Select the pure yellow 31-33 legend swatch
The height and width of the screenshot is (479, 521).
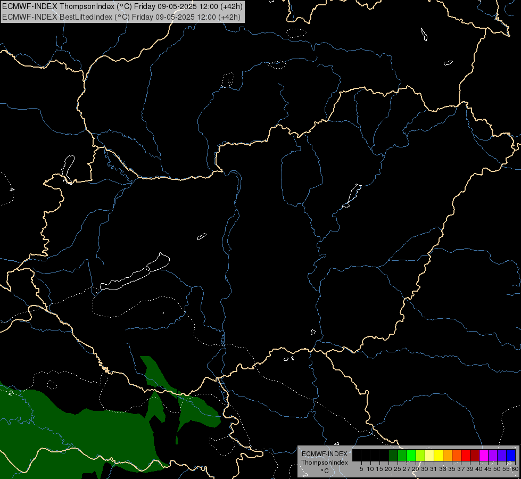[x=439, y=455]
